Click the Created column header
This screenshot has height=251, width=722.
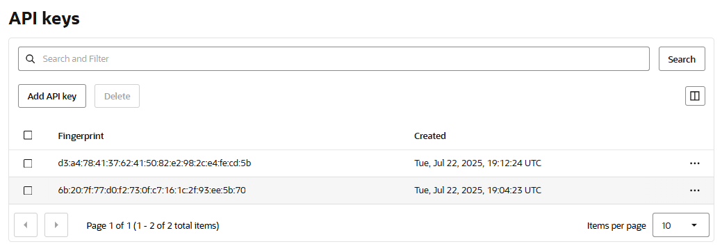430,136
